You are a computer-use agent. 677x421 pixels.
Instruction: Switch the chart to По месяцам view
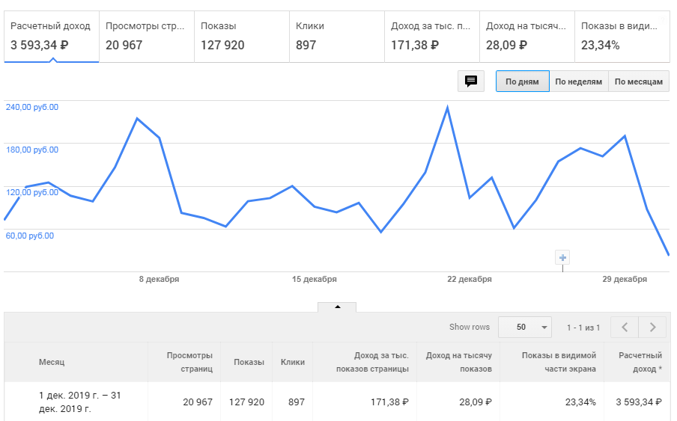click(x=638, y=82)
